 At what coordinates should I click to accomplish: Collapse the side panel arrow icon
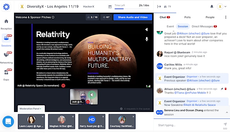(159, 6)
